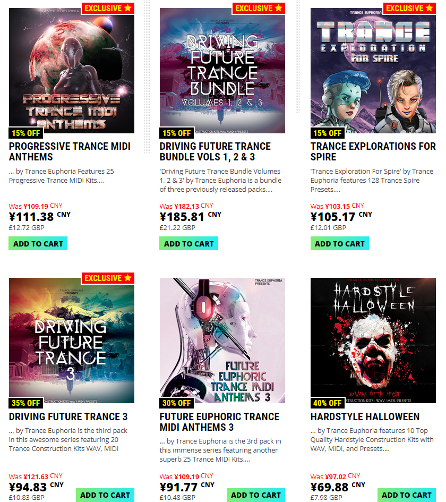Add Future Euphoric Trance MIDI Anthems 3 to cart
The width and height of the screenshot is (446, 502).
pos(255,495)
